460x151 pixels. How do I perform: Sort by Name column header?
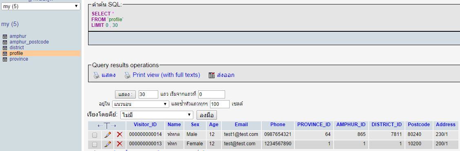(174, 125)
